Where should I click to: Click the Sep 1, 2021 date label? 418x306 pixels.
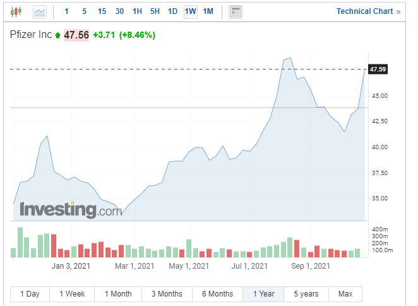coord(311,266)
